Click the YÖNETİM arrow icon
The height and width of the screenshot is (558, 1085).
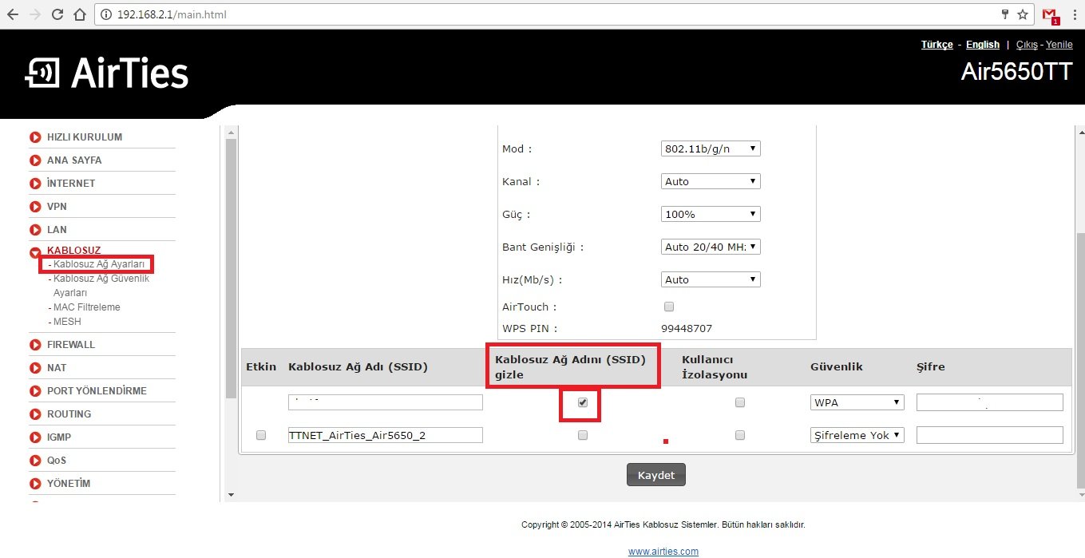click(x=35, y=484)
